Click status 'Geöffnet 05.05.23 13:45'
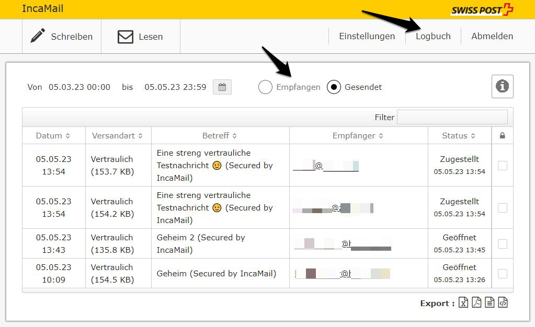The height and width of the screenshot is (327, 535). pyautogui.click(x=459, y=244)
